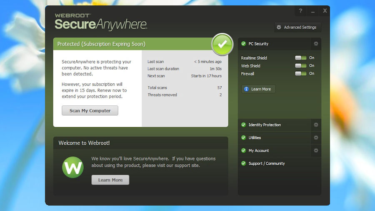Toggle the Firewall switch

300,74
